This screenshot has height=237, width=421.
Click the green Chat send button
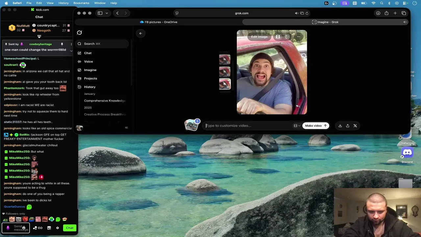pyautogui.click(x=70, y=228)
